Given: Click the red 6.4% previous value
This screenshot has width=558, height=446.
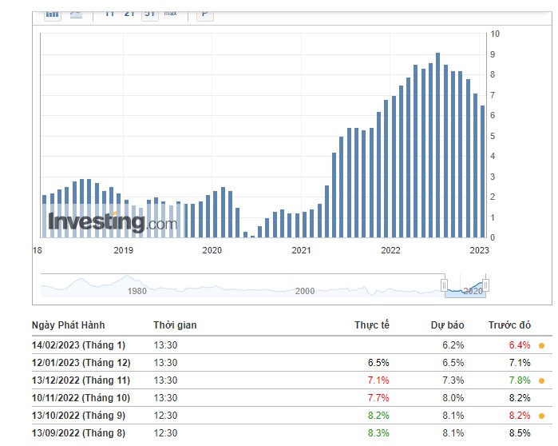Looking at the screenshot, I should pos(520,345).
